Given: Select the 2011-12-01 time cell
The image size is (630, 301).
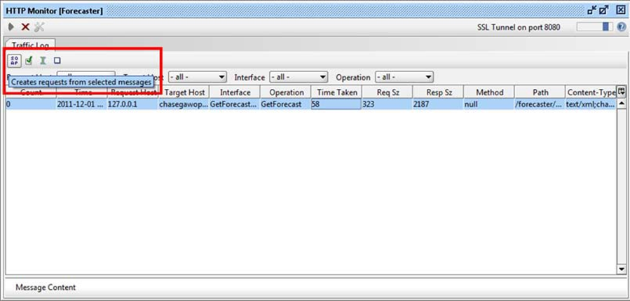Looking at the screenshot, I should tap(82, 104).
